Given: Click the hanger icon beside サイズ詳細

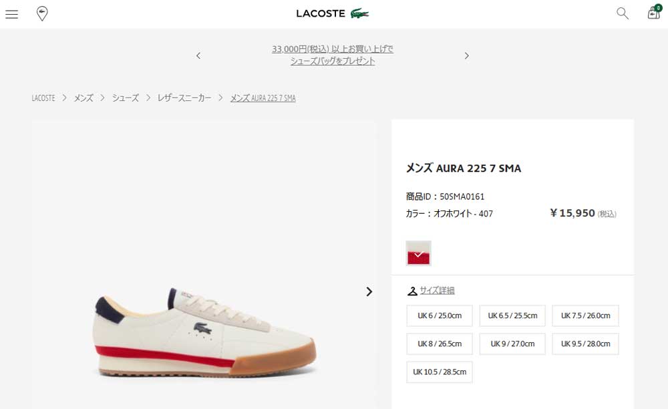Looking at the screenshot, I should click(412, 291).
